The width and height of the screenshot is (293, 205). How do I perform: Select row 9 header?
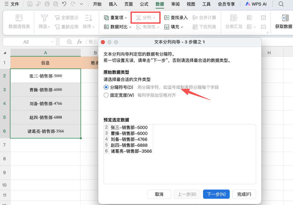(5, 172)
